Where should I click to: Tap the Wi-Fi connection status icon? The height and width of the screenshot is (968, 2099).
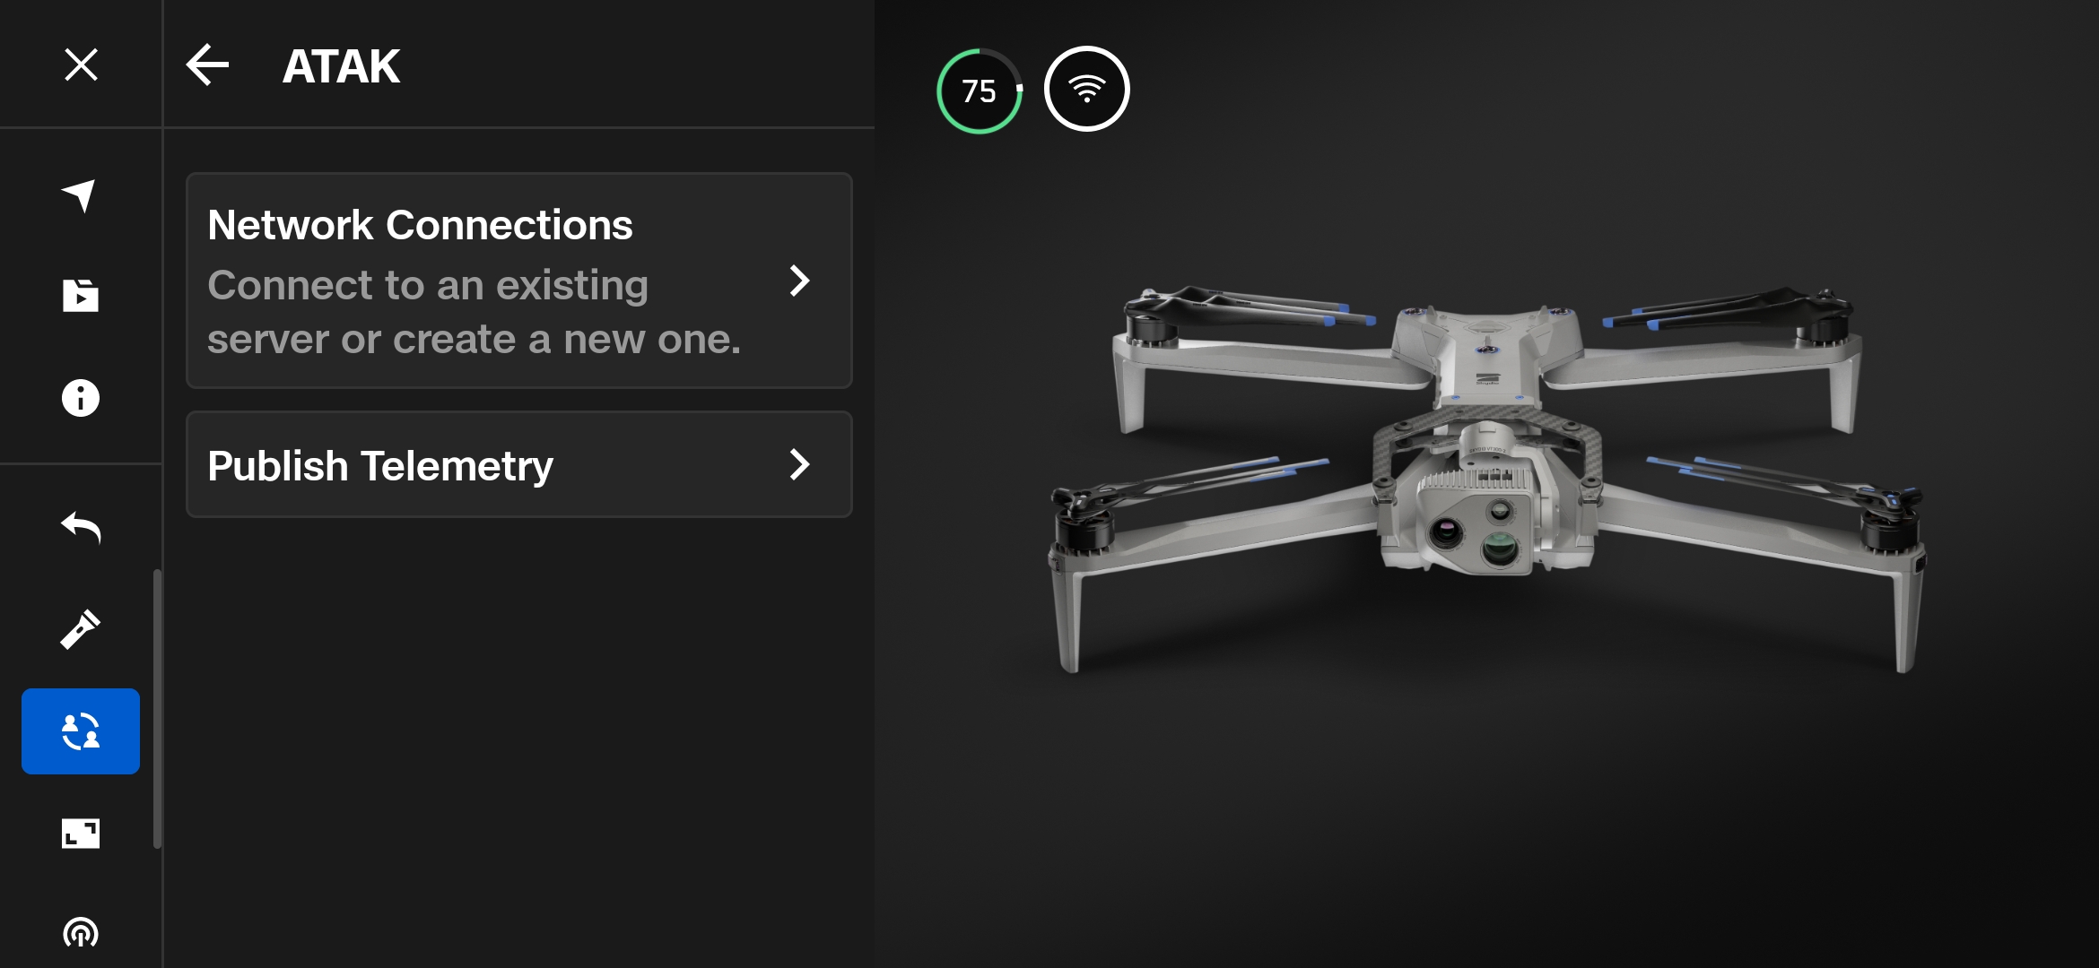click(x=1087, y=89)
